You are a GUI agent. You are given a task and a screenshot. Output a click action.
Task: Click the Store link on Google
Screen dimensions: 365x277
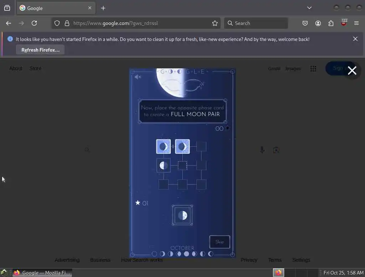click(35, 68)
